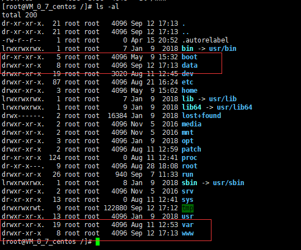
Task: Click the 'srv' directory name
Action: (187, 191)
